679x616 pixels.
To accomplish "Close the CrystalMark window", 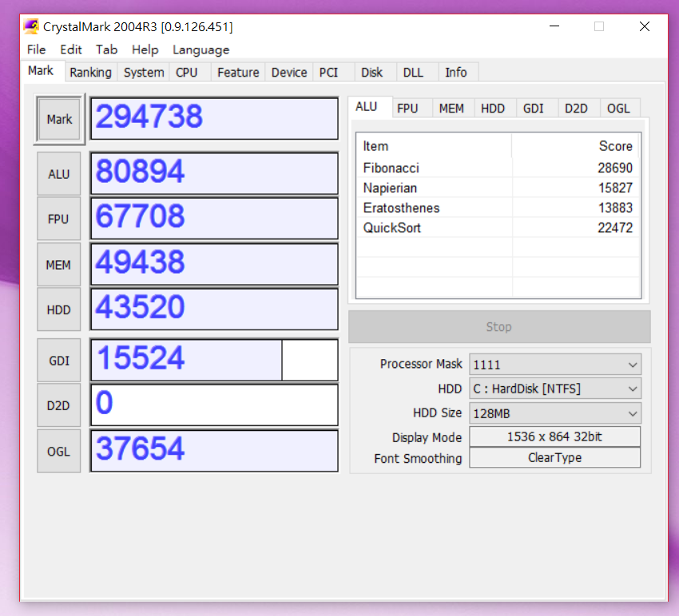I will pos(645,26).
